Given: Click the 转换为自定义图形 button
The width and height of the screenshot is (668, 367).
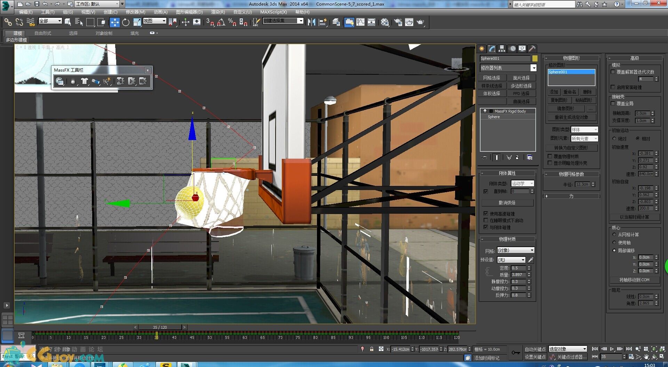Looking at the screenshot, I should tap(571, 148).
